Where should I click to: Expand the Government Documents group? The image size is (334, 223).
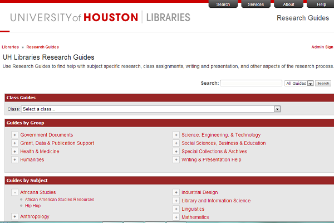[14, 135]
